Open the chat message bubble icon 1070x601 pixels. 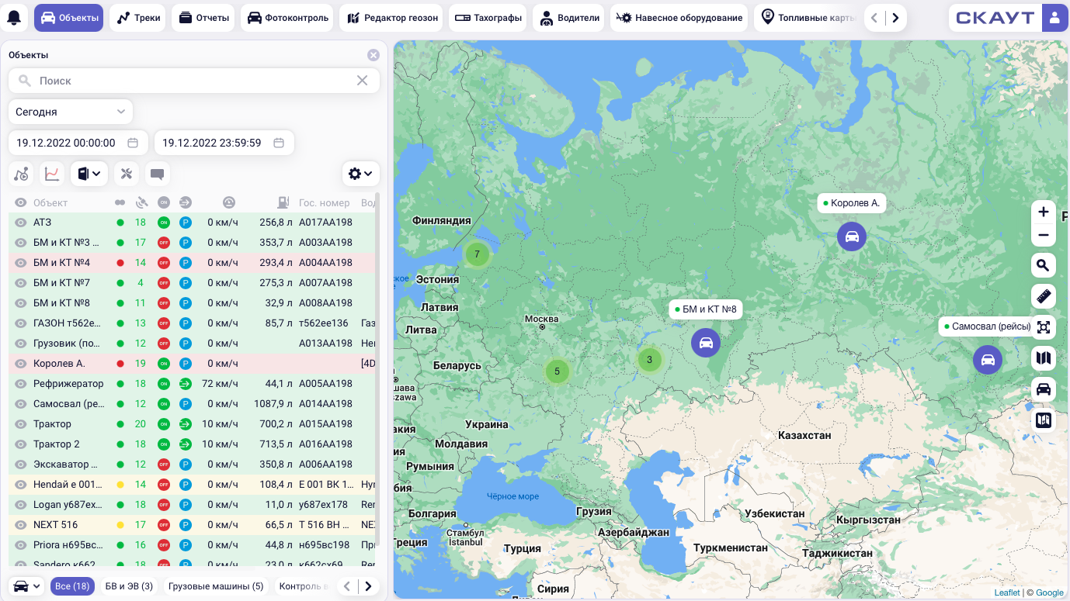pyautogui.click(x=157, y=174)
